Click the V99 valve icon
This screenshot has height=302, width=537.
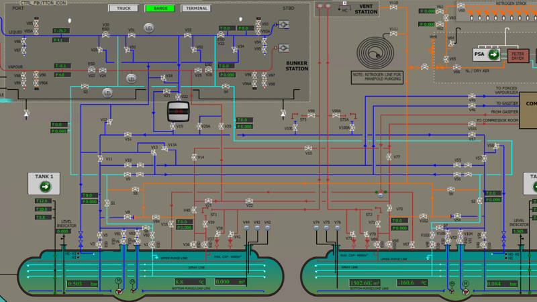click(311, 117)
